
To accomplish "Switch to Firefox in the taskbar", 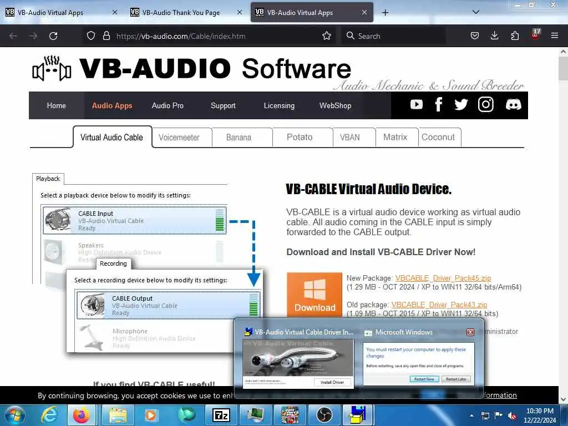I will pyautogui.click(x=81, y=415).
